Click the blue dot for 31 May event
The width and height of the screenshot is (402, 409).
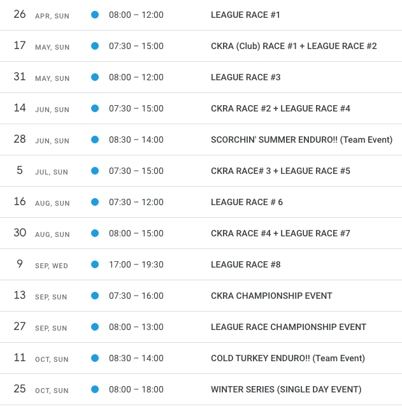click(95, 77)
